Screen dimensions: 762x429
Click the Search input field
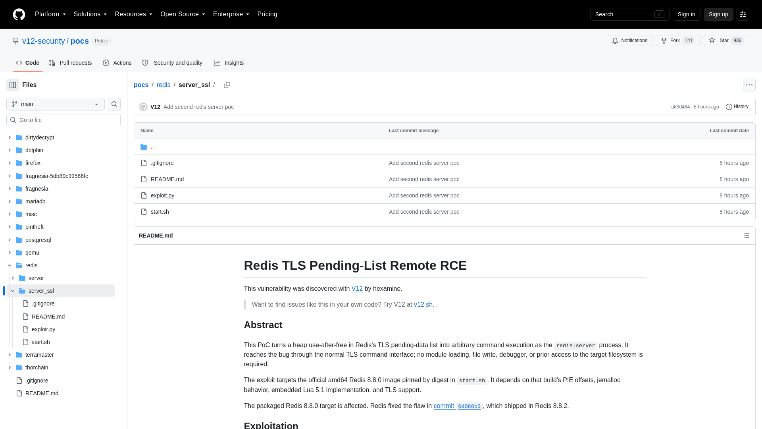click(x=629, y=14)
